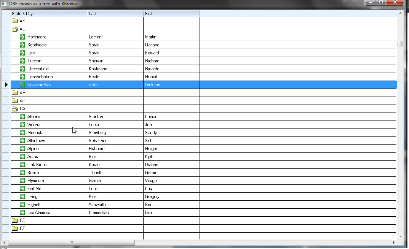409x249 pixels.
Task: Select the Last name cell 'Stanton'
Action: 115,117
